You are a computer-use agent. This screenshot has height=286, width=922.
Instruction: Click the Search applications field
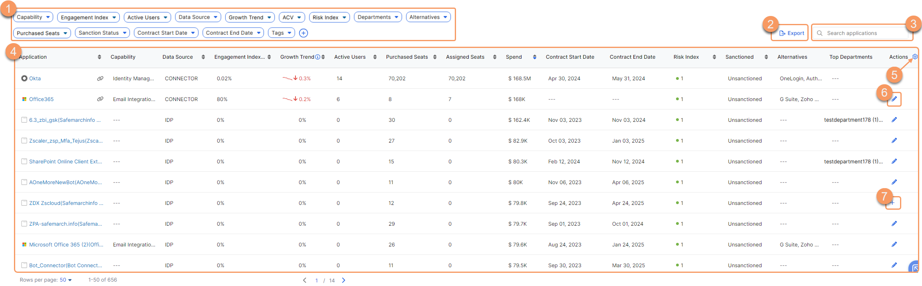pyautogui.click(x=863, y=33)
